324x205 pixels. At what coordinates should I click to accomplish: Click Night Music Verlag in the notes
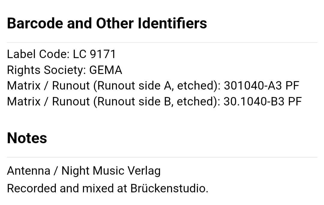click(111, 171)
